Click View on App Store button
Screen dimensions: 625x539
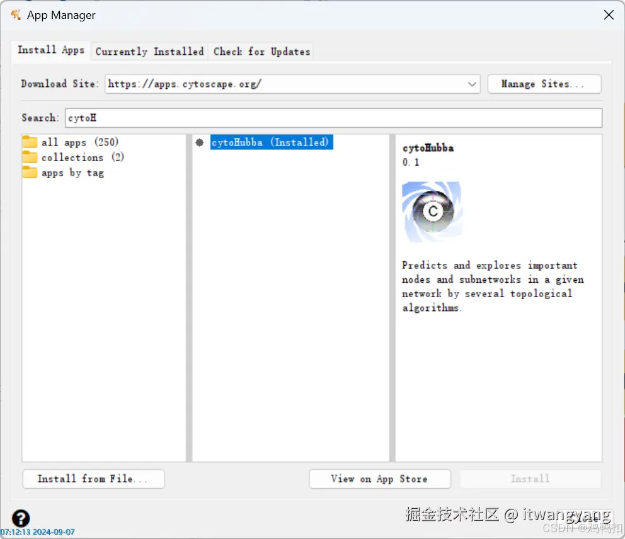(380, 479)
